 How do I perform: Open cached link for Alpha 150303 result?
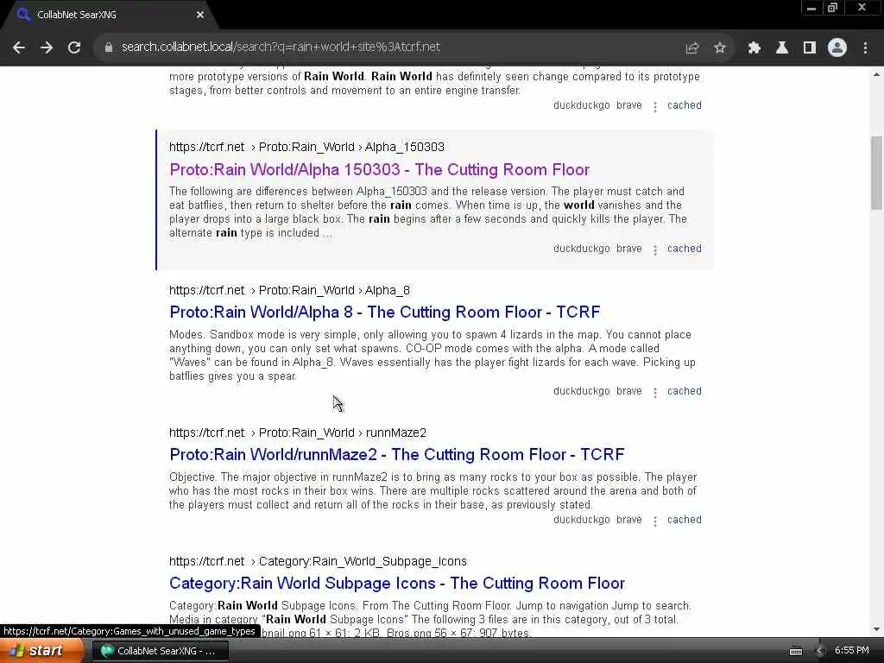(685, 249)
